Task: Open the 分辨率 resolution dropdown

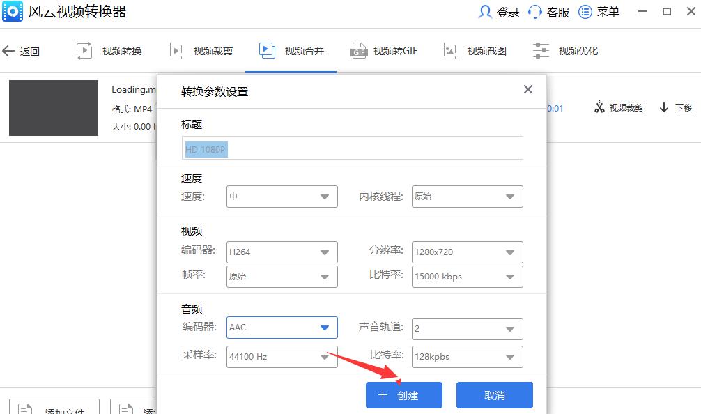Action: (x=467, y=252)
